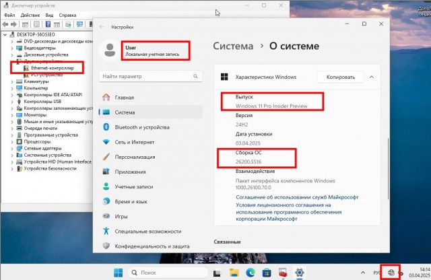Collapse the DESKTOP-56O53EO root node
This screenshot has height=280, width=431.
[x=5, y=34]
